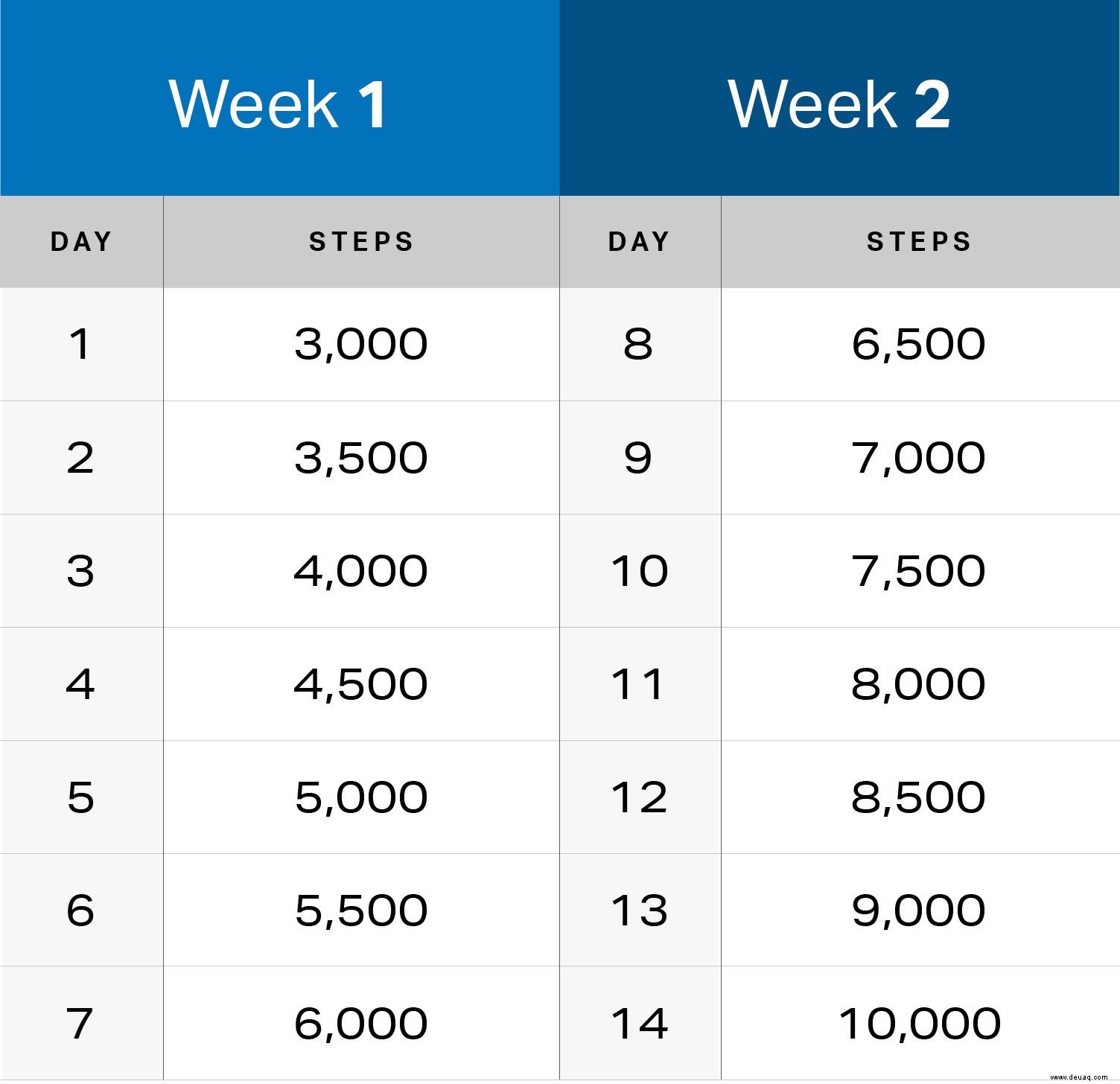The width and height of the screenshot is (1120, 1084).
Task: Click the 6,500 steps cell
Action: coord(920,345)
